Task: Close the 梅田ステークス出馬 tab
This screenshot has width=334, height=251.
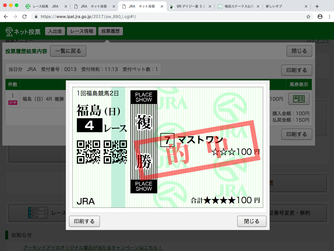Action: (258, 6)
